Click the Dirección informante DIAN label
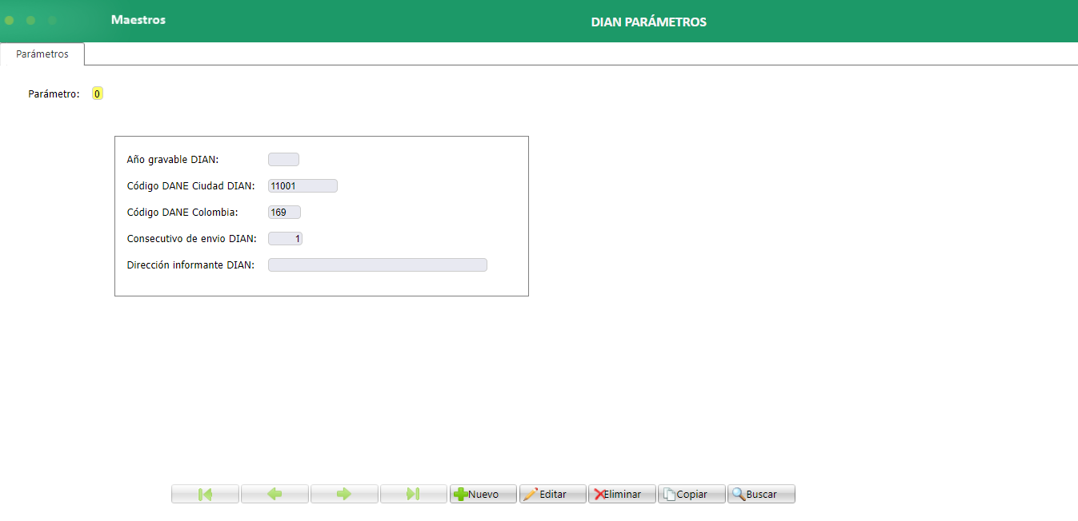The height and width of the screenshot is (521, 1078). tap(190, 265)
